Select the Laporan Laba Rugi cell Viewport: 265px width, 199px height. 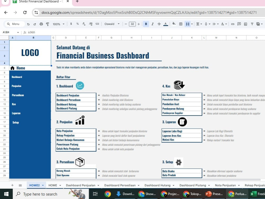tap(182, 131)
